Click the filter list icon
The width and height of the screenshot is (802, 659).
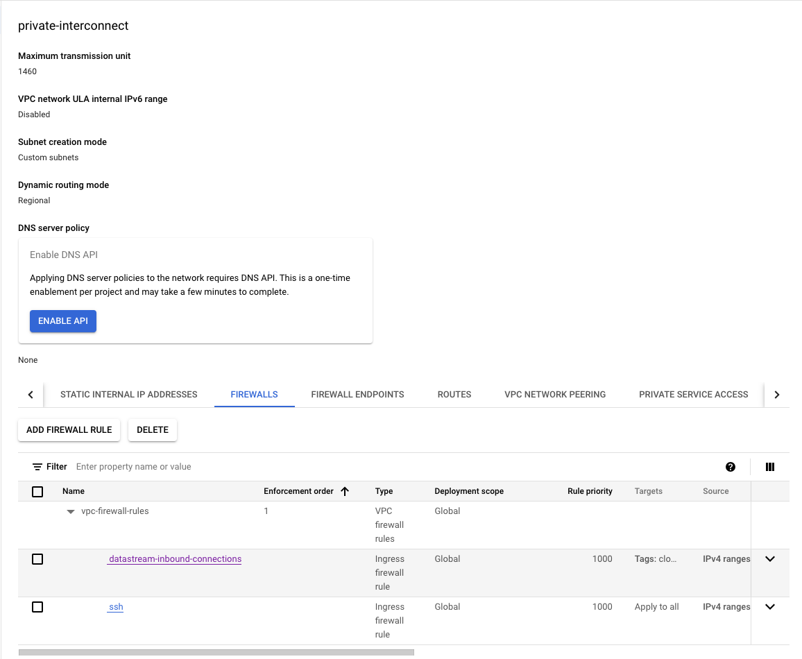[x=37, y=467]
